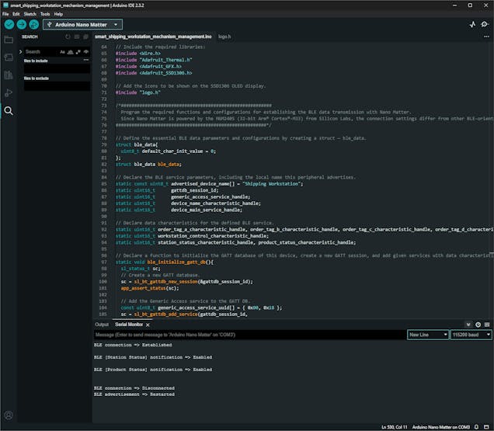
Task: Toggle Match Whole Word in the search box
Action: point(71,51)
